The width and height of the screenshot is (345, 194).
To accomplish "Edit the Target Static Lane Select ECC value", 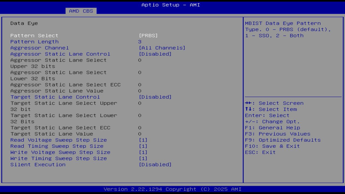I will pos(140,127).
